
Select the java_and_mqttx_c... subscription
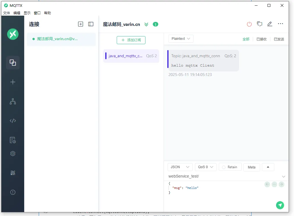(x=131, y=56)
